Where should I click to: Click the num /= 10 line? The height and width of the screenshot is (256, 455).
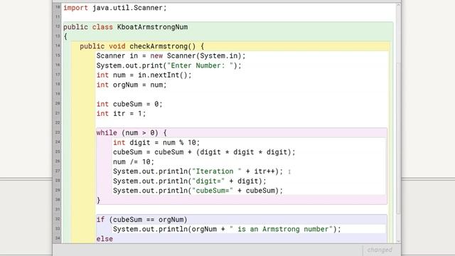coord(134,161)
